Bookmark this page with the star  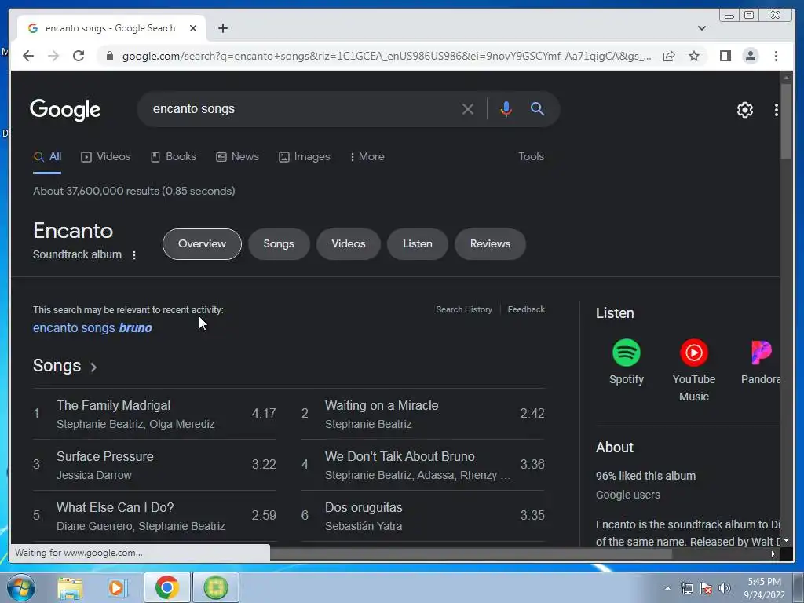pyautogui.click(x=694, y=56)
